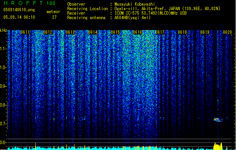Image resolution: width=236 pixels, height=150 pixels.
Task: Click the 0618 time marker
Action: pyautogui.click(x=182, y=32)
